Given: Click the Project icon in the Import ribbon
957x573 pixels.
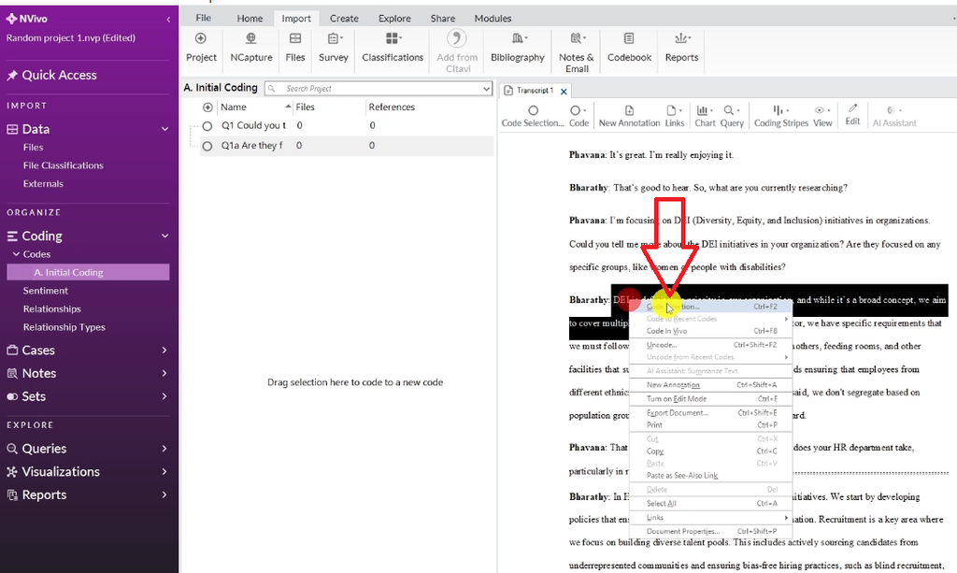Looking at the screenshot, I should [x=201, y=48].
